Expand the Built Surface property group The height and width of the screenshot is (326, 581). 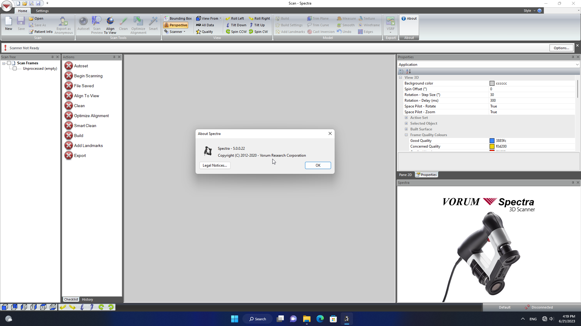(x=406, y=129)
